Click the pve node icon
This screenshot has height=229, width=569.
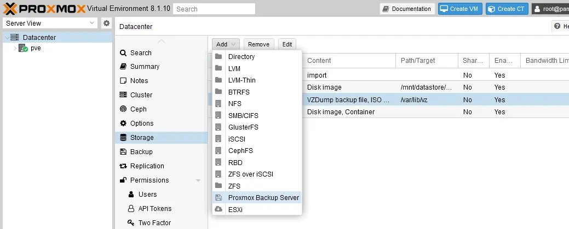[23, 48]
